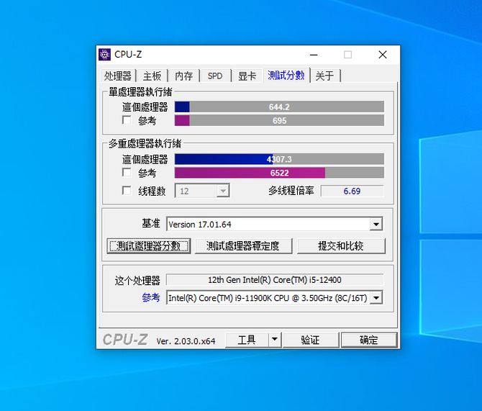Select the 内存 tab
The width and height of the screenshot is (482, 411).
tap(183, 76)
